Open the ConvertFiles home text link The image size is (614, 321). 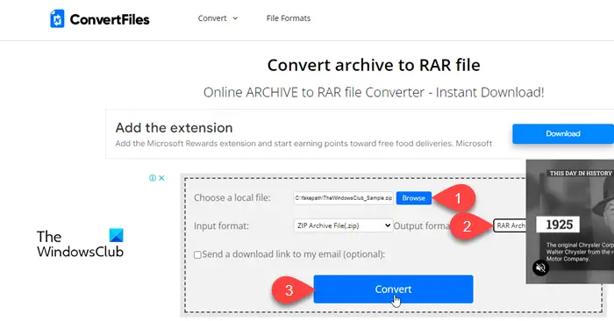click(x=110, y=19)
